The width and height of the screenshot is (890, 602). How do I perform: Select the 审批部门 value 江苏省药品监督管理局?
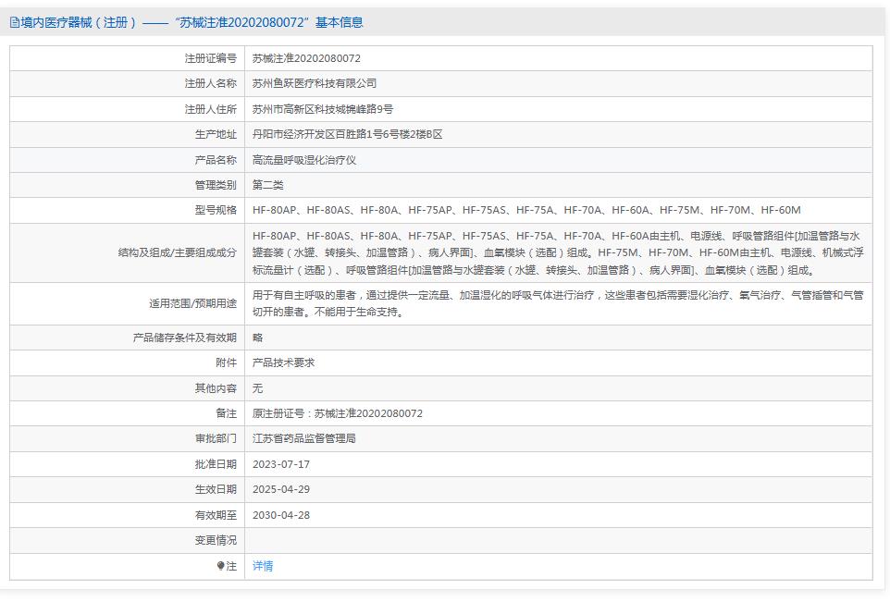click(x=312, y=438)
